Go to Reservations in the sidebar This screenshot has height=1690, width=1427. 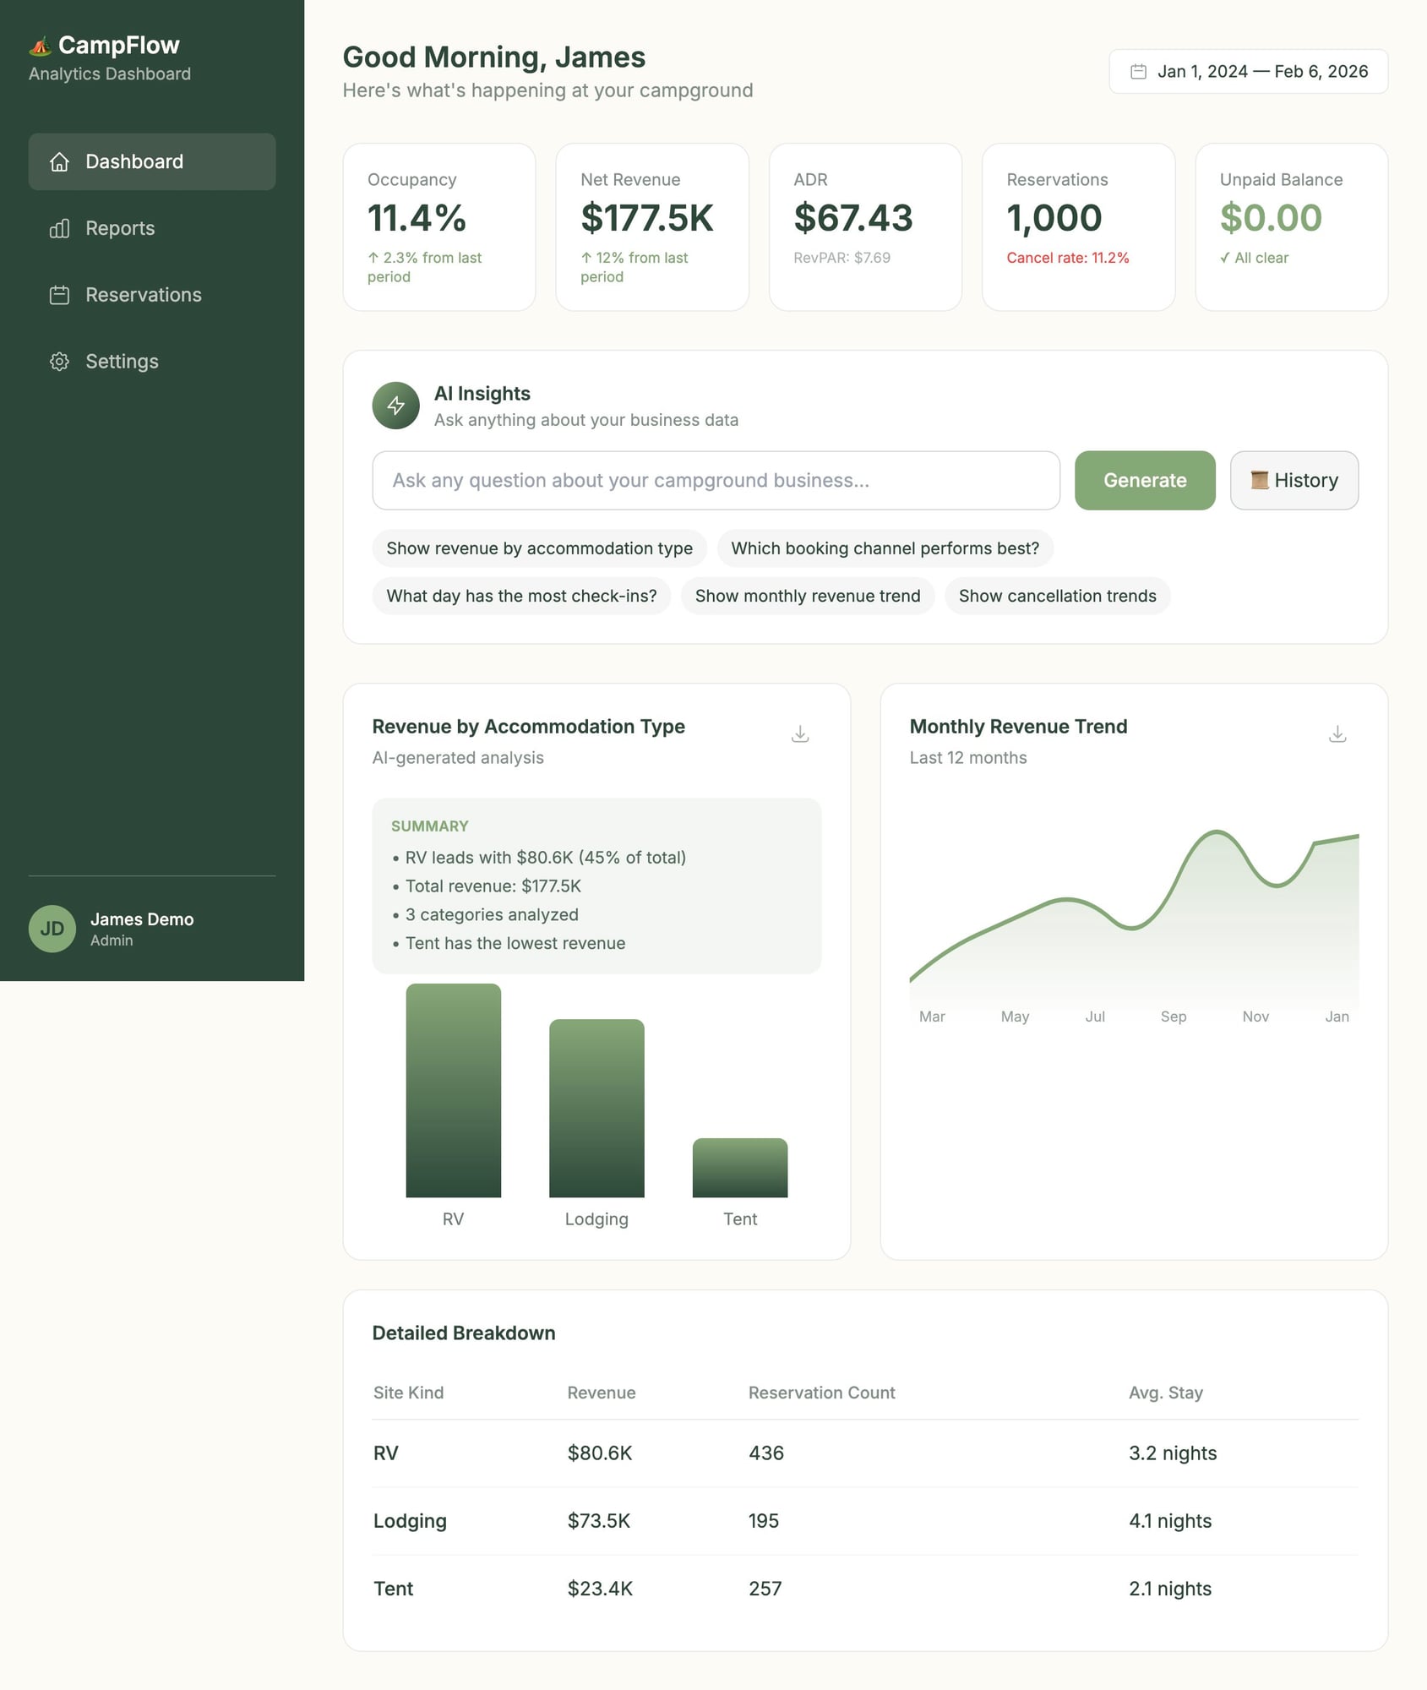coord(143,295)
